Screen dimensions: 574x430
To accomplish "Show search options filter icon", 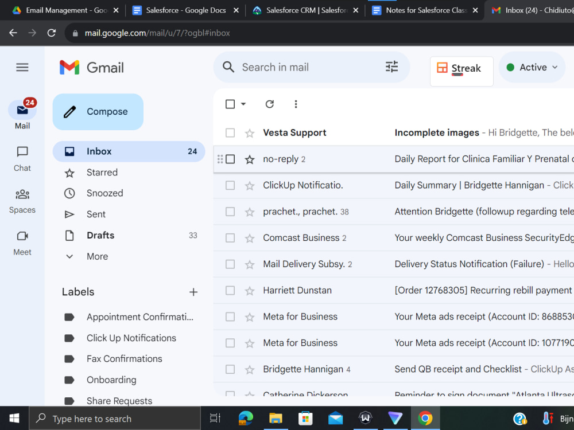I will [x=391, y=67].
